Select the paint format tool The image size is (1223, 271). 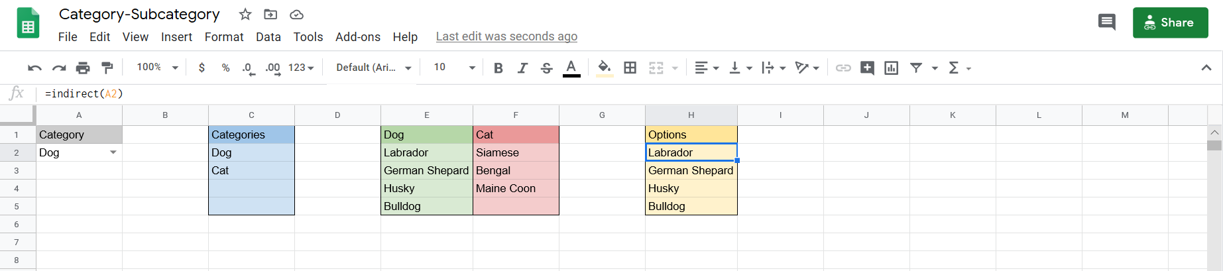[107, 68]
